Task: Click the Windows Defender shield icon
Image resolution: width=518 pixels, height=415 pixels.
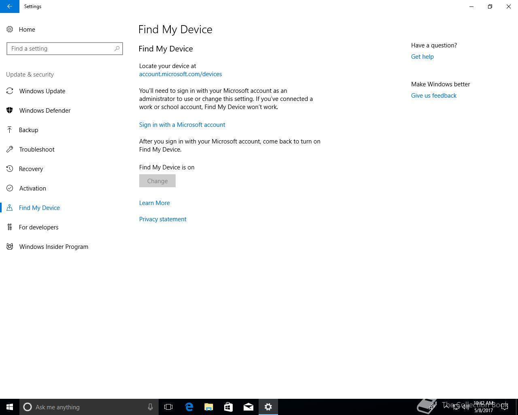Action: (10, 110)
